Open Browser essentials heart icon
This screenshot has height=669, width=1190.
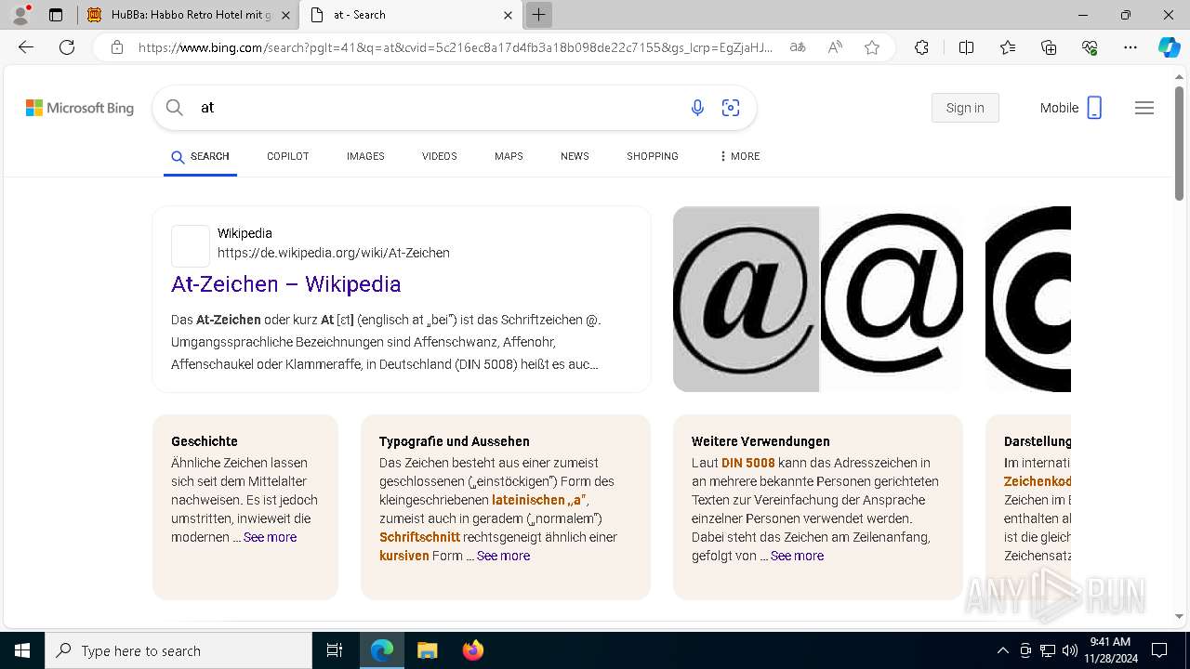tap(1090, 47)
